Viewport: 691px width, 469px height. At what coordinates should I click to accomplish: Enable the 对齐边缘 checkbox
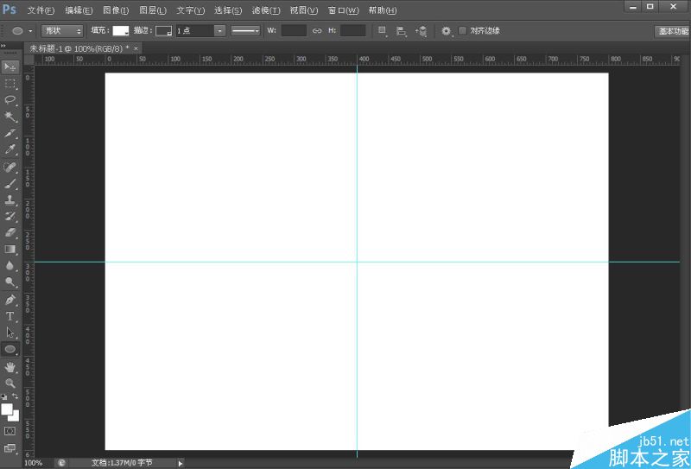(x=463, y=30)
